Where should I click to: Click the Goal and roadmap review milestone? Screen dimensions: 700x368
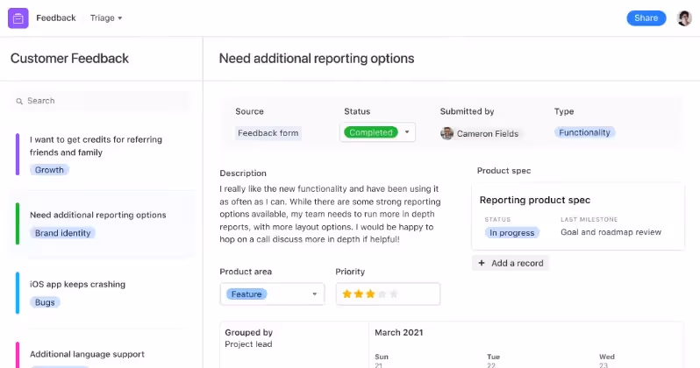[x=611, y=232]
